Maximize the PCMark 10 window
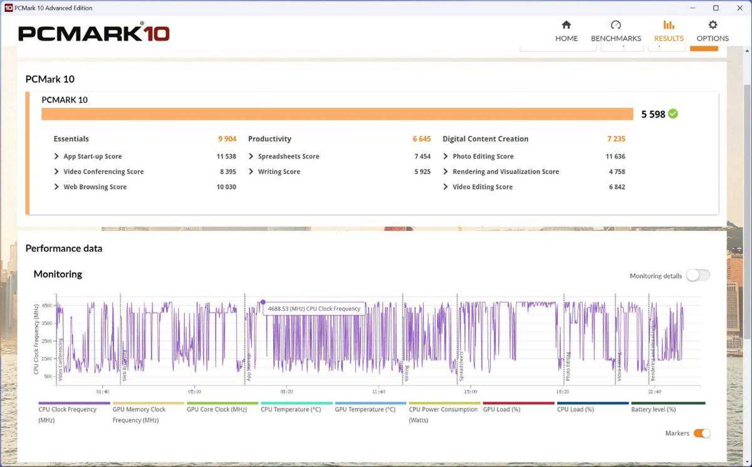The height and width of the screenshot is (467, 752). [x=716, y=8]
